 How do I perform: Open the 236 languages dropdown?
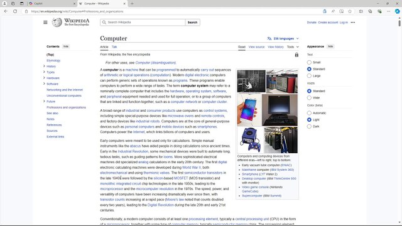click(283, 38)
